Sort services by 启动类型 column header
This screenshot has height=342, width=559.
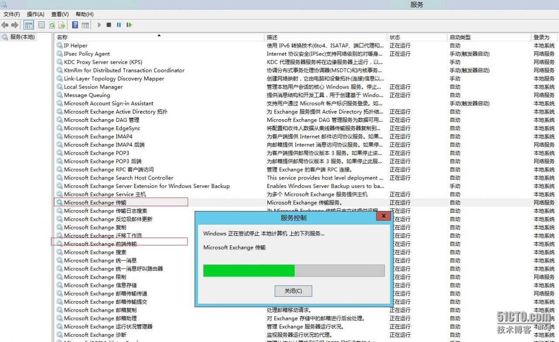tap(460, 37)
